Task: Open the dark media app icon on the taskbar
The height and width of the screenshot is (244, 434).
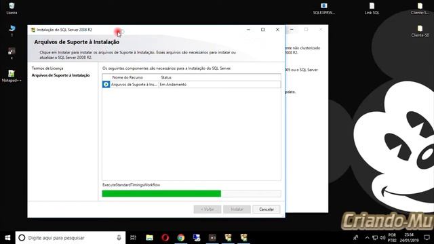Action: coord(212,238)
